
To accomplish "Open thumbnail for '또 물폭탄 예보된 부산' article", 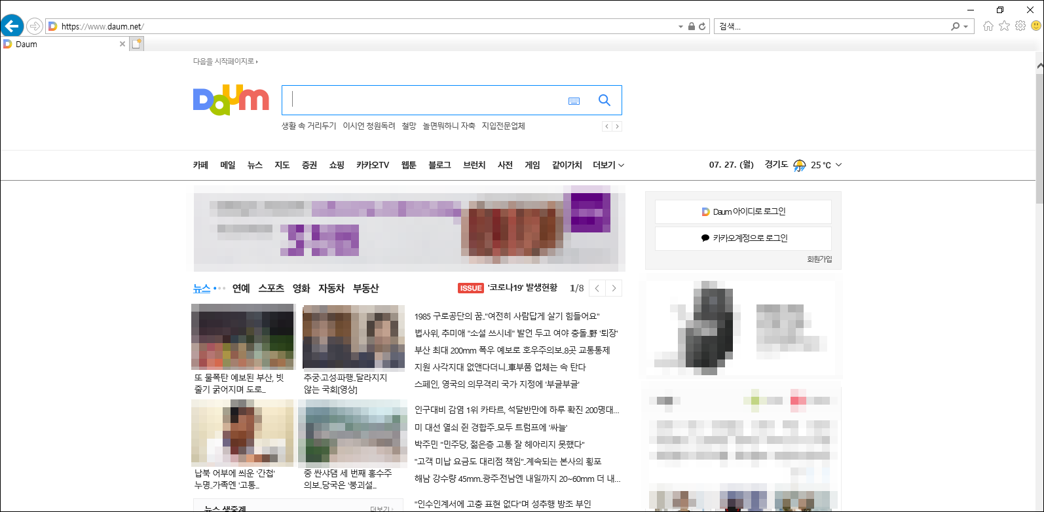I will pos(242,337).
